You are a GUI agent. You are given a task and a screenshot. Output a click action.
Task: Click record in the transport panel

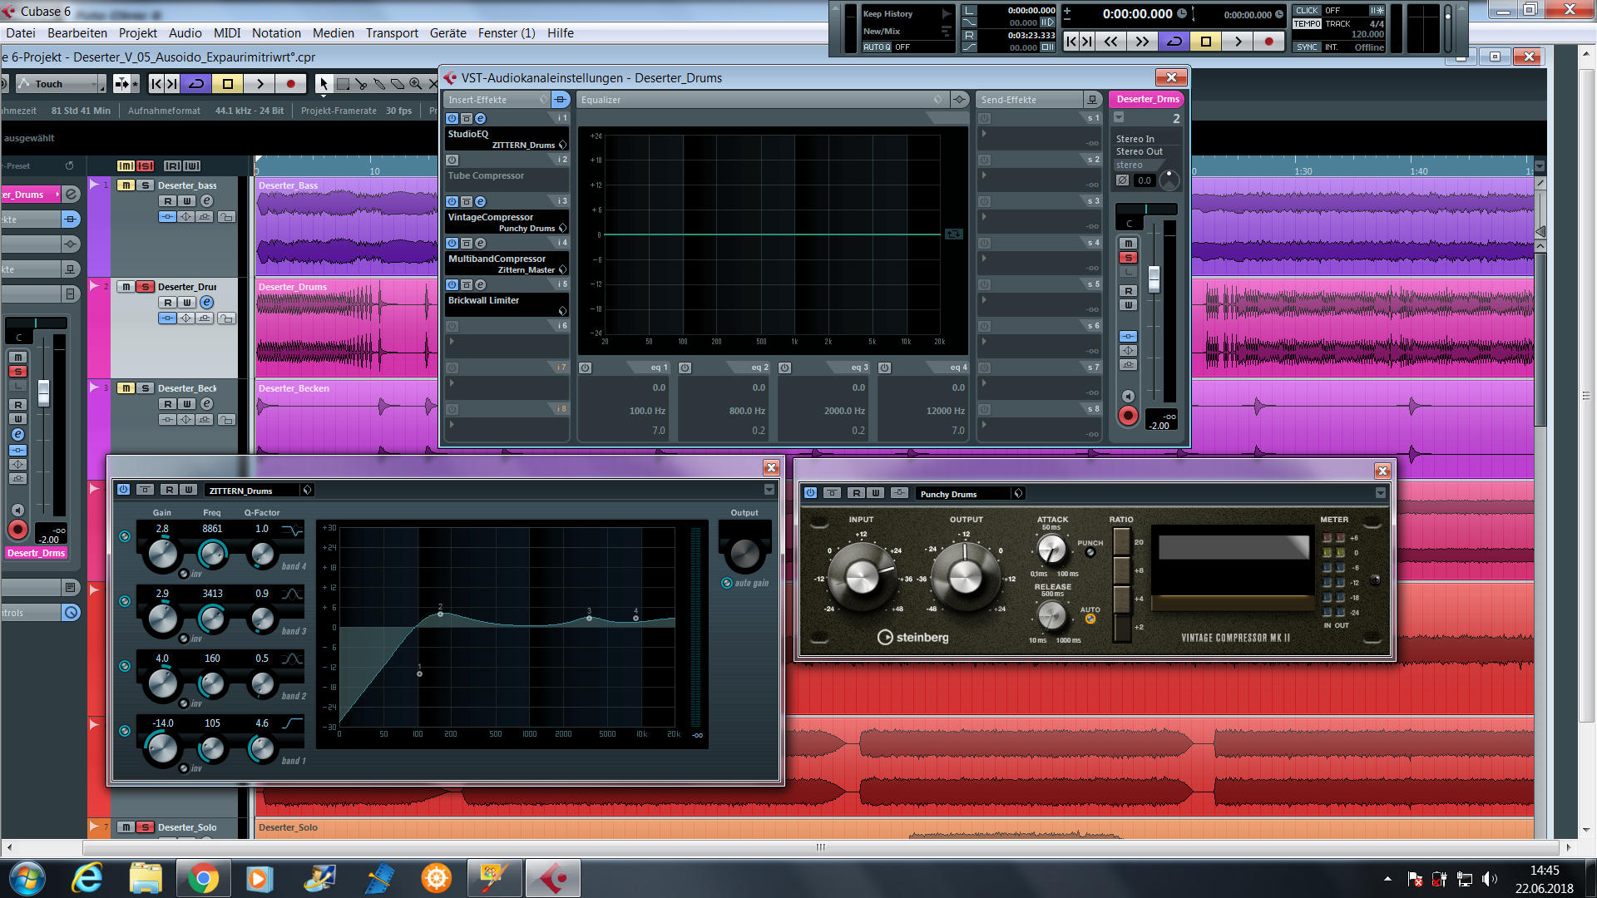tap(1268, 41)
